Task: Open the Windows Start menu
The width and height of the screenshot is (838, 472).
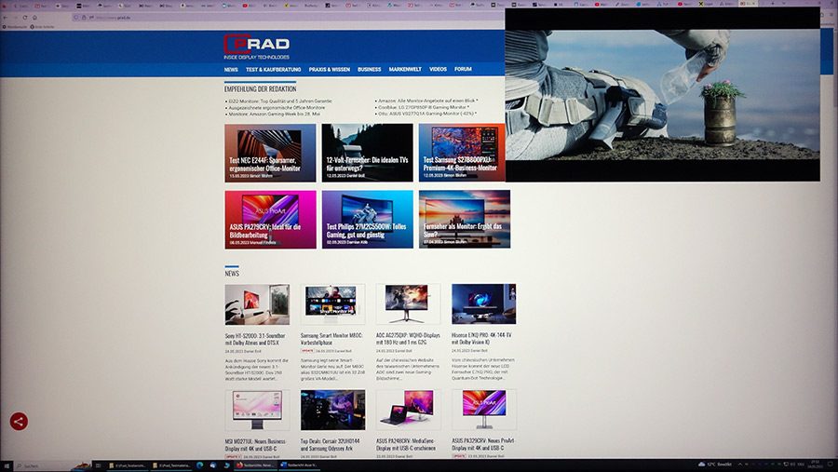Action: coord(7,465)
